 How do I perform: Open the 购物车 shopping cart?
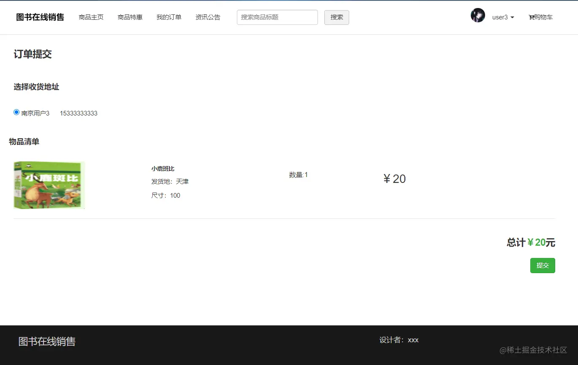tap(540, 17)
